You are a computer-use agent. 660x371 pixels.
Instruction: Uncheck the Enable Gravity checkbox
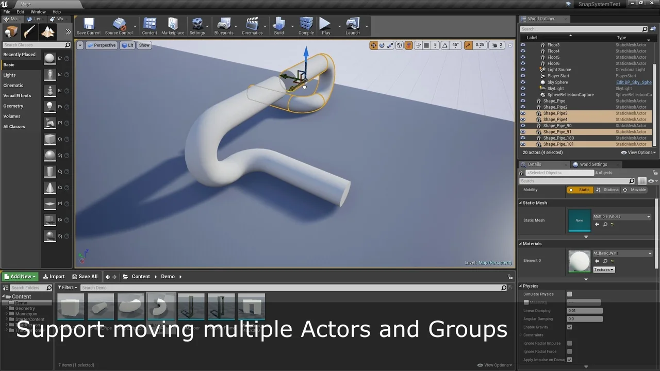coord(570,327)
